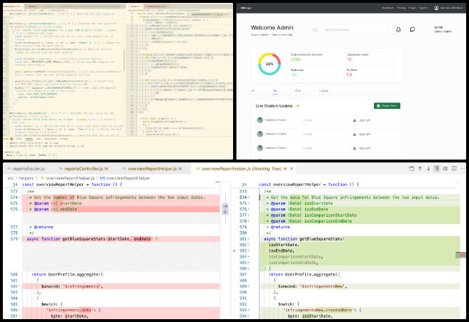Go to next change with the down arrow
469x322 pixels.
coord(428,168)
